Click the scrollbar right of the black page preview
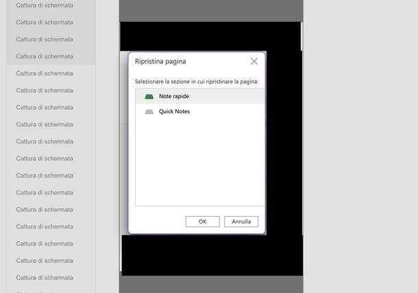Viewport: 418px width, 293px height. 302,31
